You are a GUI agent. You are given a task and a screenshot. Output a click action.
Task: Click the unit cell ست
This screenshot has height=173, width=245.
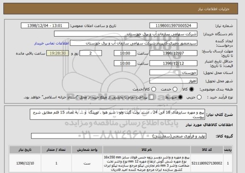[x=87, y=163]
